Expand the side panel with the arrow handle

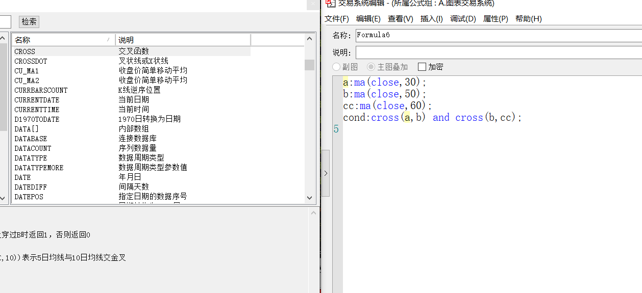pyautogui.click(x=326, y=173)
